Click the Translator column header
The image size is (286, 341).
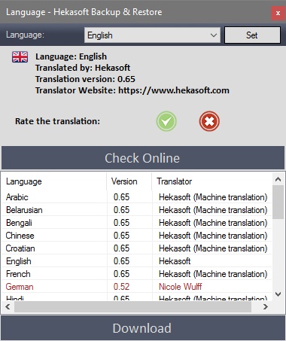click(x=211, y=181)
